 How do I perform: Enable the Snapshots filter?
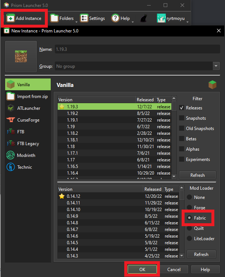pyautogui.click(x=182, y=118)
